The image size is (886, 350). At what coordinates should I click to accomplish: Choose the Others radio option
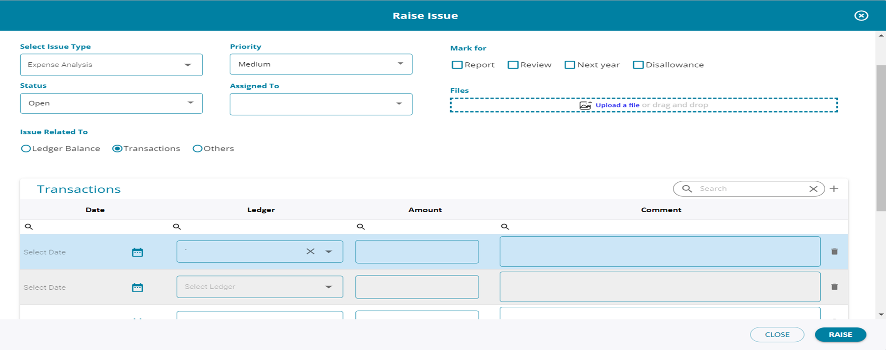pyautogui.click(x=197, y=149)
